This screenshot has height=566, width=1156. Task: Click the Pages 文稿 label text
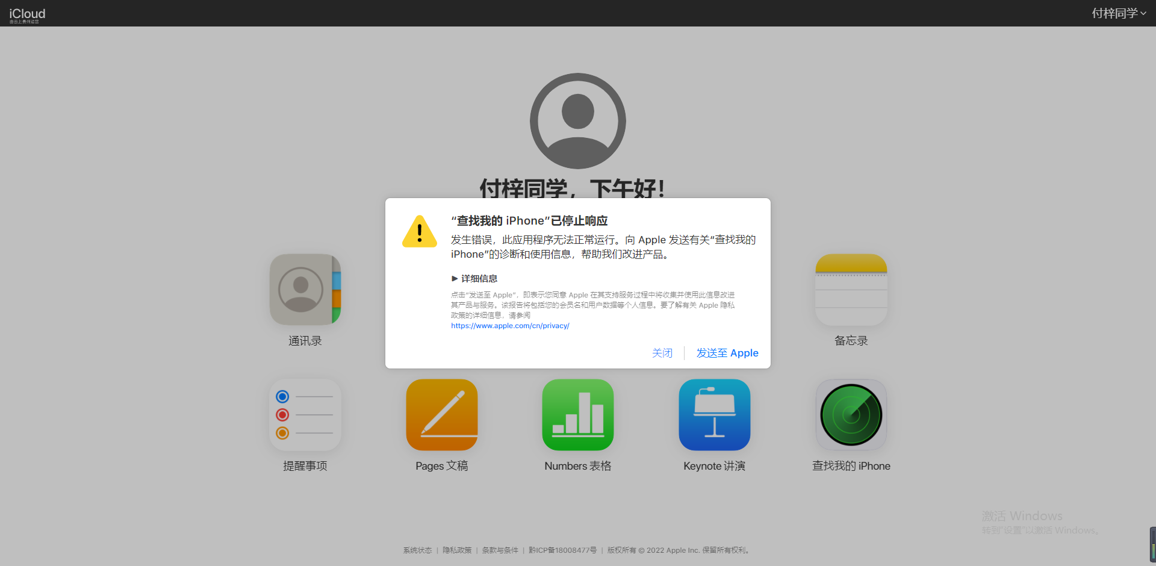click(x=442, y=466)
